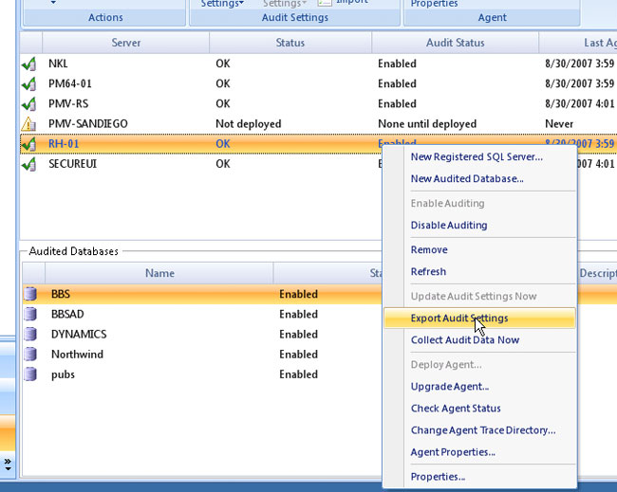This screenshot has height=492, width=617.
Task: Click the status icon of RH-01 row
Action: coord(28,144)
